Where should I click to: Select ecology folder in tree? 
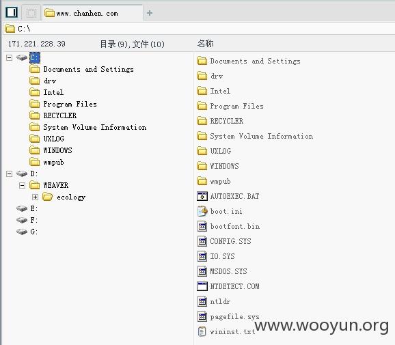click(71, 197)
